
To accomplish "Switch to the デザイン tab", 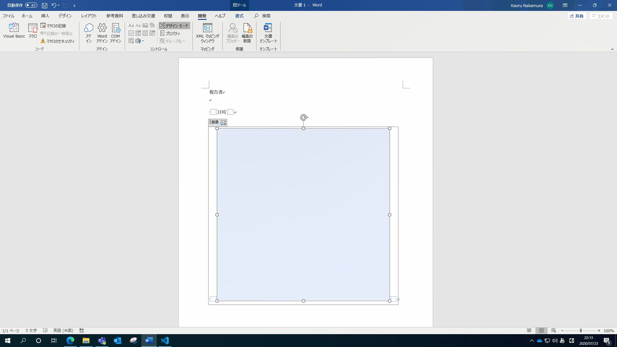I will (x=65, y=16).
